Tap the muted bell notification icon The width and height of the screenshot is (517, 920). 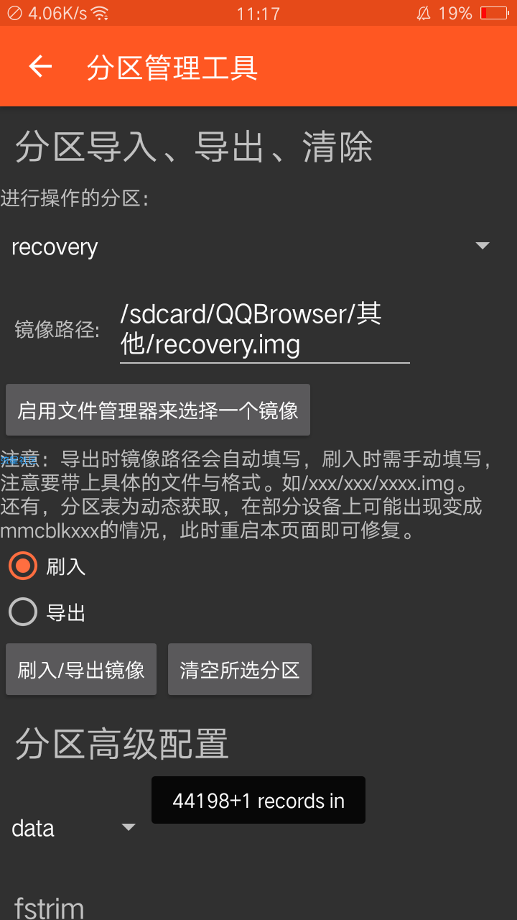click(x=424, y=13)
